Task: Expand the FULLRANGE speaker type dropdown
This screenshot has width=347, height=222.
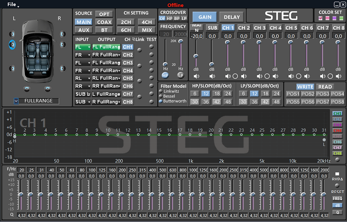Action: [x=16, y=101]
